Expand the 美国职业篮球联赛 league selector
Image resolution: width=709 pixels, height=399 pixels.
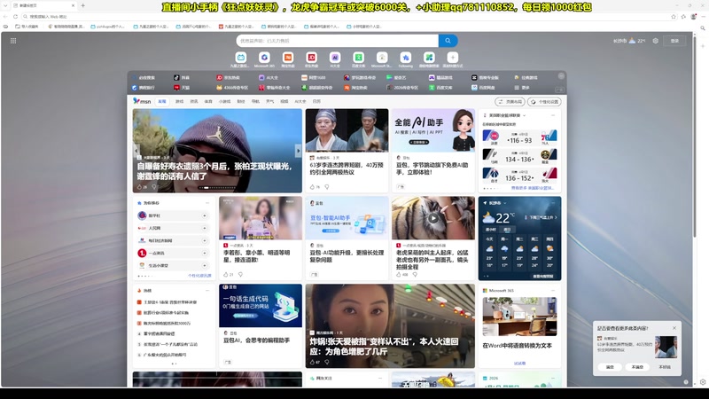(x=523, y=115)
